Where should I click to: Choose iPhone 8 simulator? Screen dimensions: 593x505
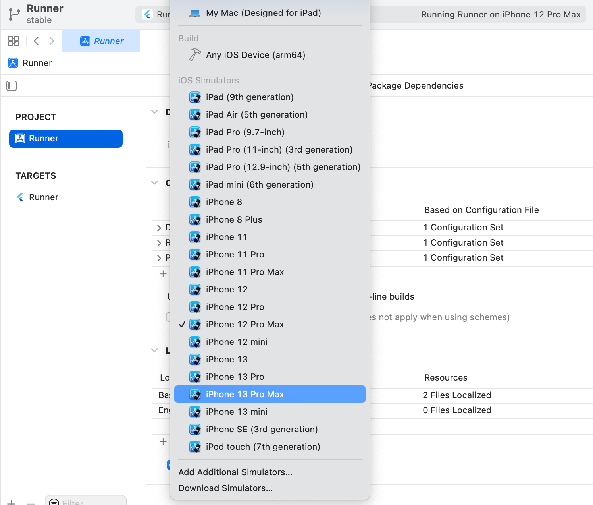click(270, 202)
